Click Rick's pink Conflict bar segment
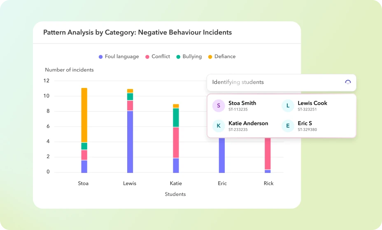The width and height of the screenshot is (382, 230). 268,154
